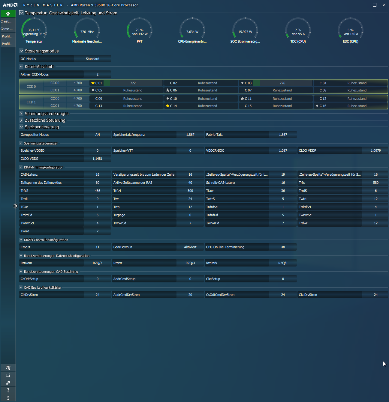
Task: Click the dot marker on core C 10
Action: pos(167,99)
